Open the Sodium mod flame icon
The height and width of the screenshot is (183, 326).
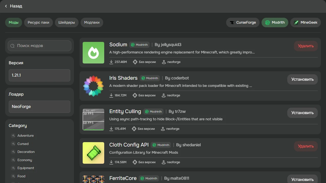[x=93, y=53]
